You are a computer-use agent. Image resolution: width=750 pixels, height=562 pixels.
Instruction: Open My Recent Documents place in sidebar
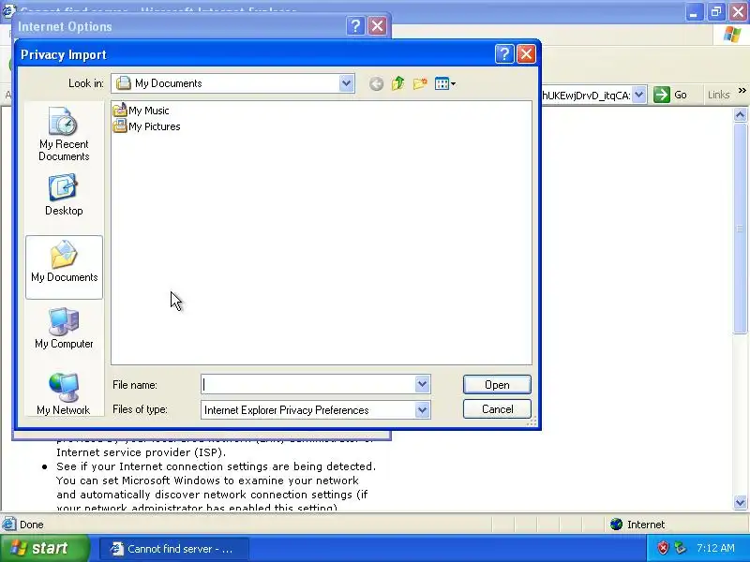pyautogui.click(x=64, y=135)
